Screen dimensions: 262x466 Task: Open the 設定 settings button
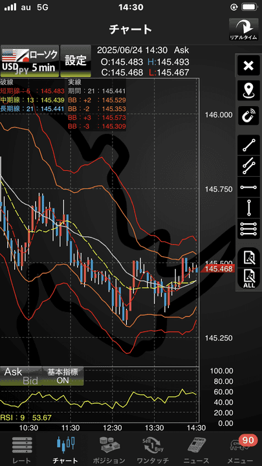(76, 61)
